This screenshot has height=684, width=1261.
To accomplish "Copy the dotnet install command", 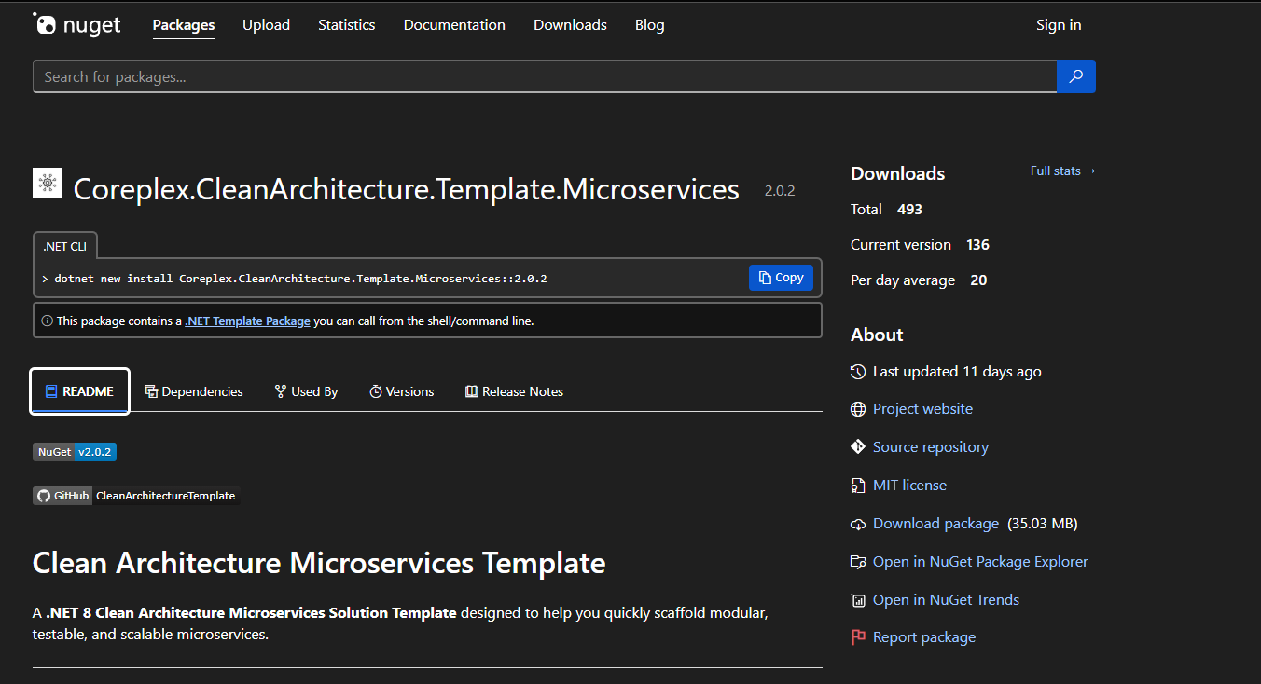I will 781,278.
